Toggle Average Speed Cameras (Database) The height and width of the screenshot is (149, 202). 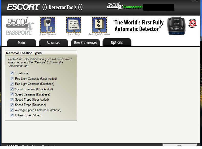point(12,110)
